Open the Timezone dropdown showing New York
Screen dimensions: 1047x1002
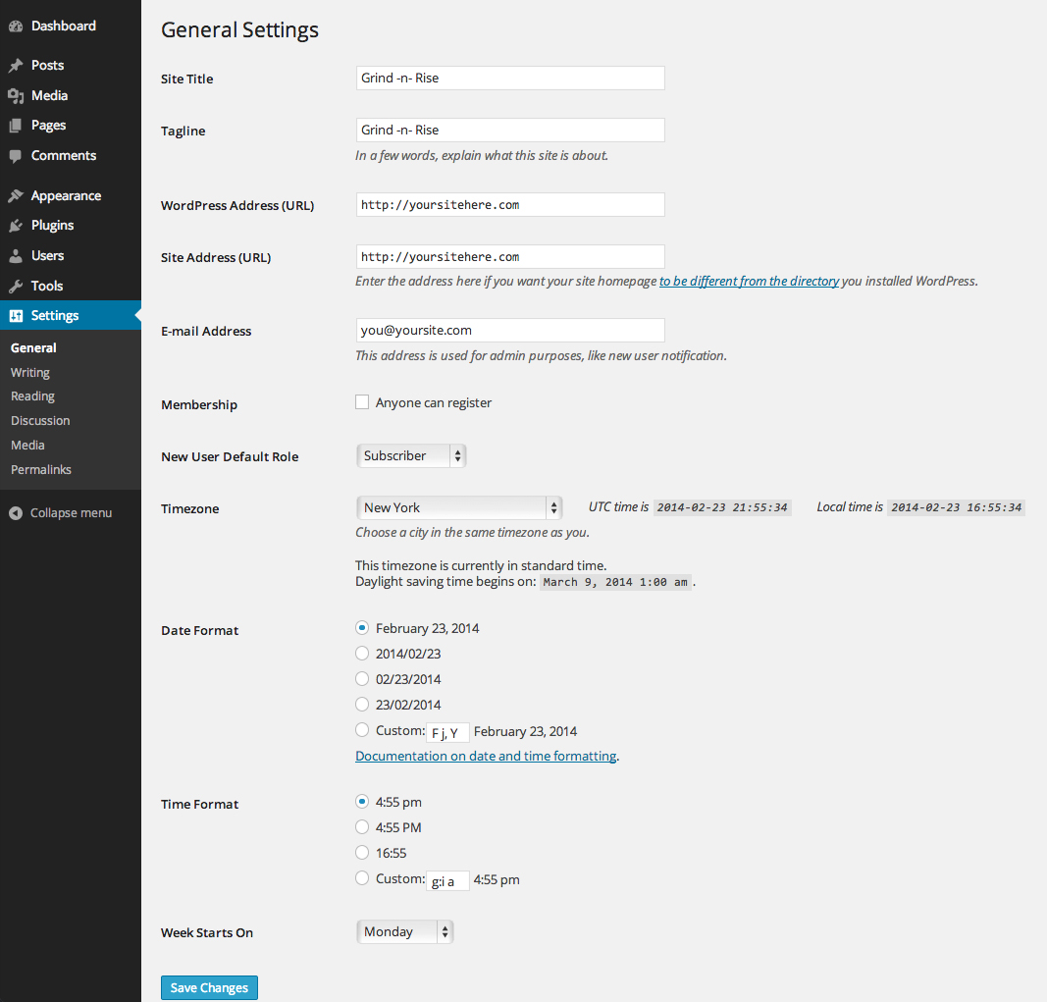coord(458,507)
